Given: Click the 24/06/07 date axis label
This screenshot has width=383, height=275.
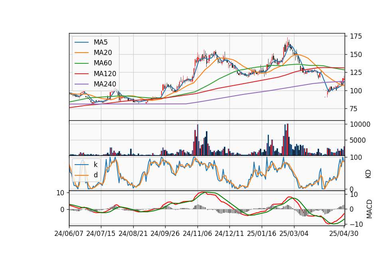Looking at the screenshot, I should 69,234.
